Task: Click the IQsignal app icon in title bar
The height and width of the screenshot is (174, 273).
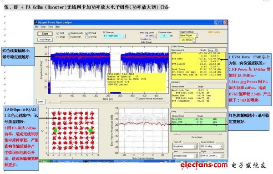Action: pyautogui.click(x=36, y=22)
